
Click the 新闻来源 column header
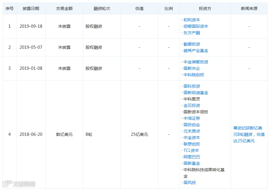(249, 8)
